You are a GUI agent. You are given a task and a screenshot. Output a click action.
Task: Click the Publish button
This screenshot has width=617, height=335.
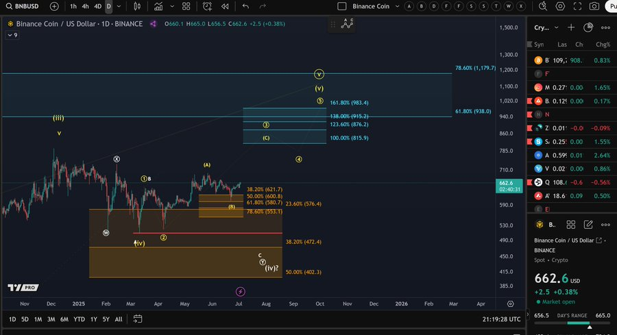612,6
